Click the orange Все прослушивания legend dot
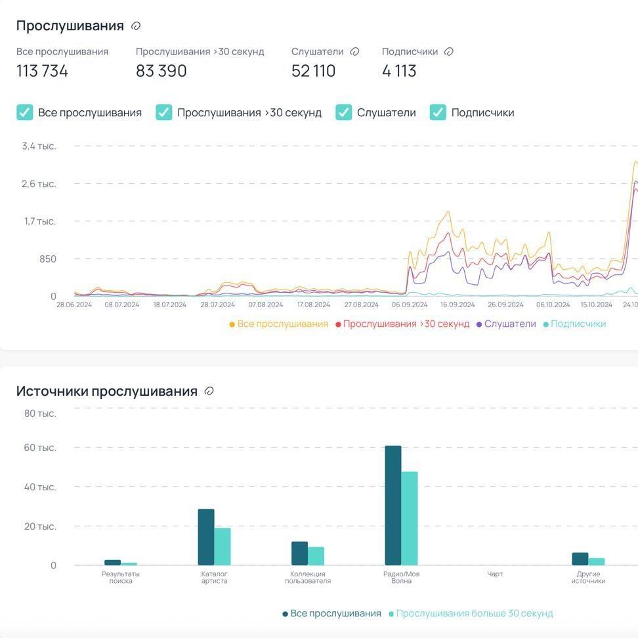 [232, 324]
